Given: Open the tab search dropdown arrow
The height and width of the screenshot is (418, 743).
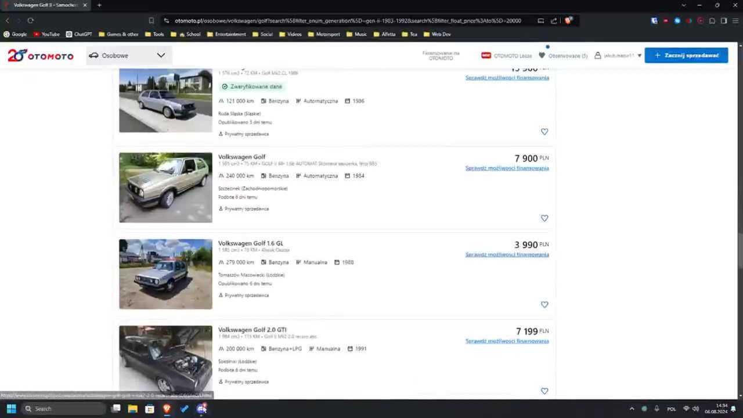Looking at the screenshot, I should pyautogui.click(x=684, y=5).
